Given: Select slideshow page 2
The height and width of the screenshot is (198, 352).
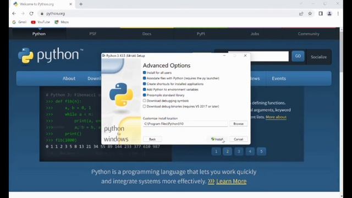Looking at the screenshot, I should (x=227, y=152).
